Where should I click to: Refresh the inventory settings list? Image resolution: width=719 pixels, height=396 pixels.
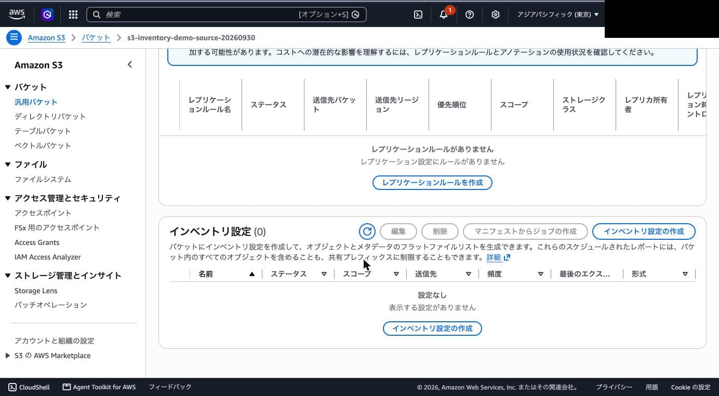coord(367,231)
